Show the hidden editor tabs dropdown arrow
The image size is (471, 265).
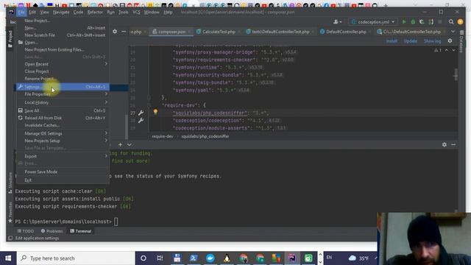[x=453, y=31]
